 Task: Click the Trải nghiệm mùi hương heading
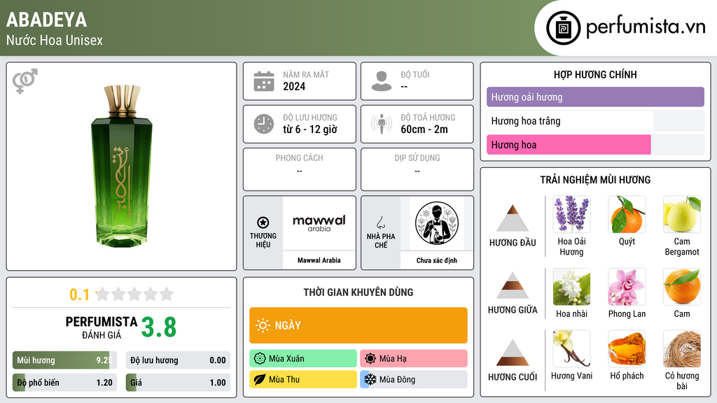pyautogui.click(x=595, y=180)
